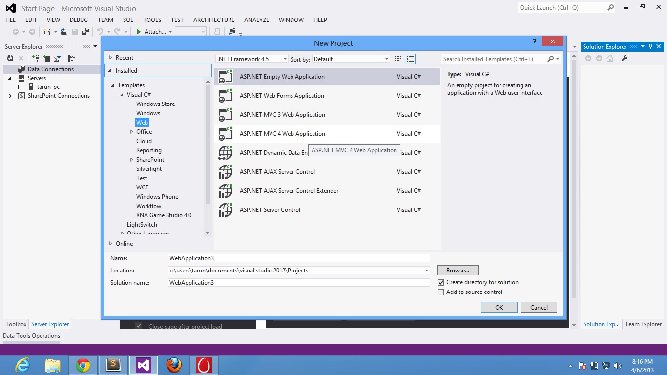The height and width of the screenshot is (375, 667).
Task: Switch to Google Chrome on the taskbar
Action: (83, 365)
